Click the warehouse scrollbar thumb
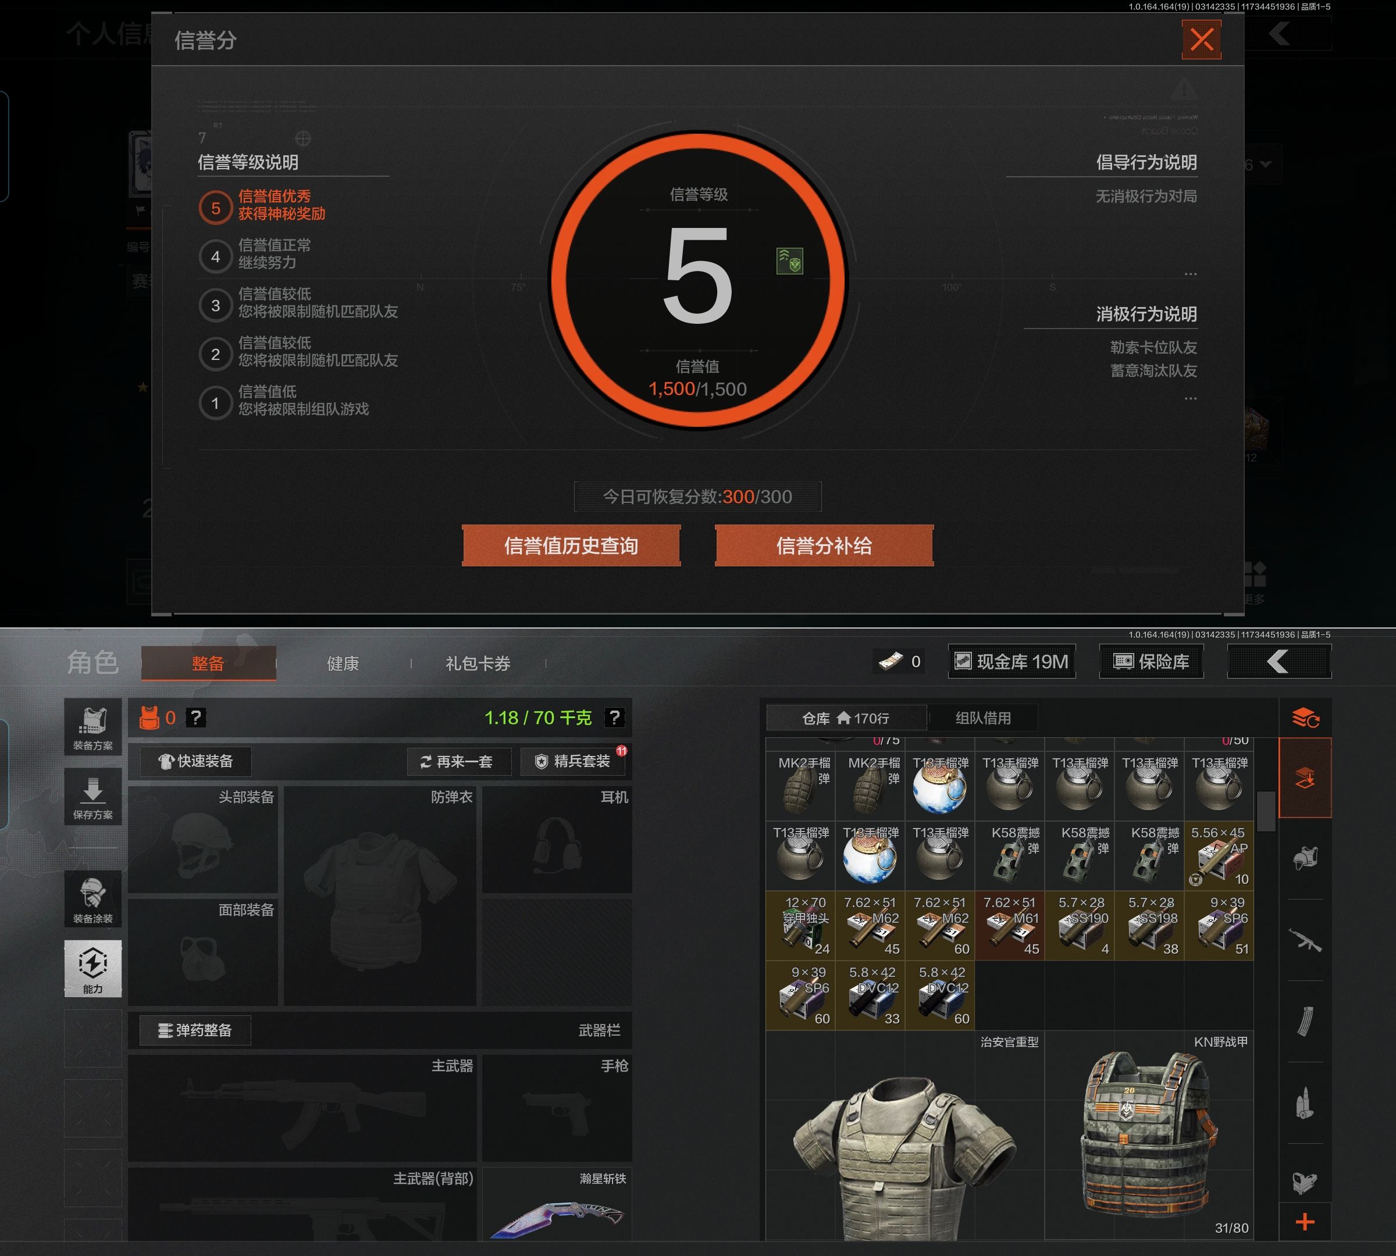The image size is (1396, 1256). click(x=1266, y=812)
